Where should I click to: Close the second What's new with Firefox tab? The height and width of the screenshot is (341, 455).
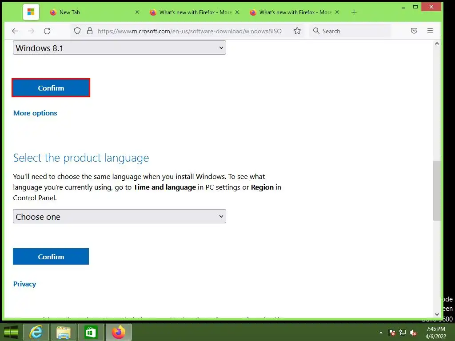(337, 12)
